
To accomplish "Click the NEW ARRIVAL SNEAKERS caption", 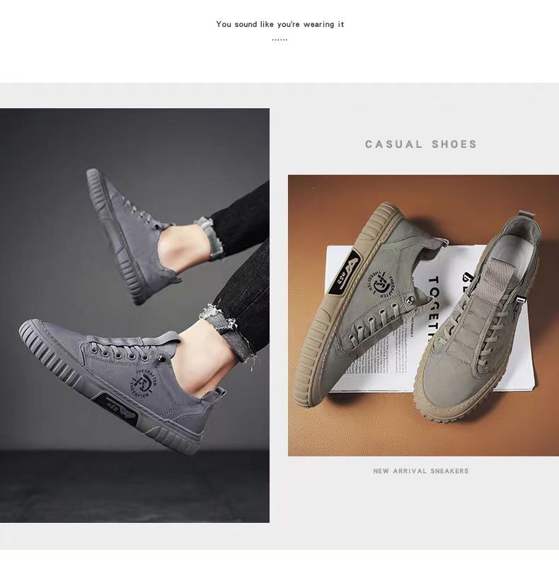I will [x=421, y=471].
